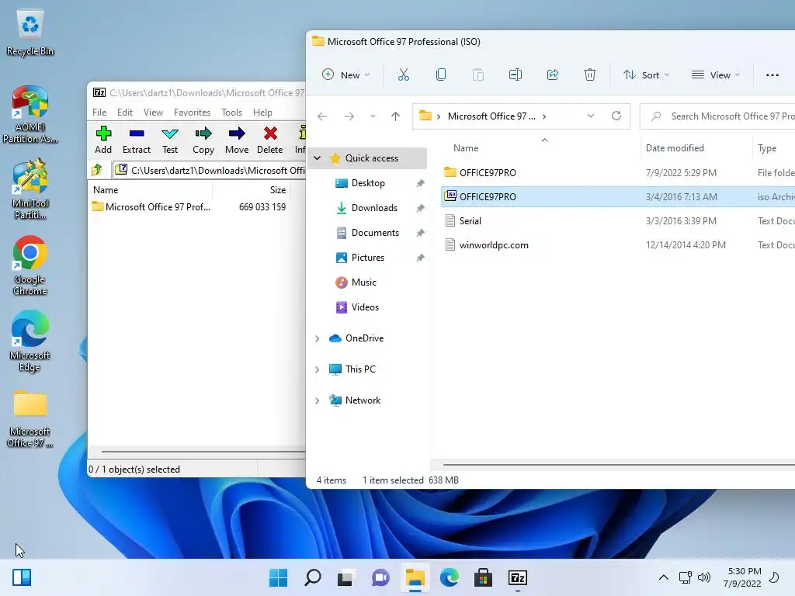This screenshot has height=596, width=795.
Task: Click the Copy icon in Explorer toolbar
Action: (441, 75)
